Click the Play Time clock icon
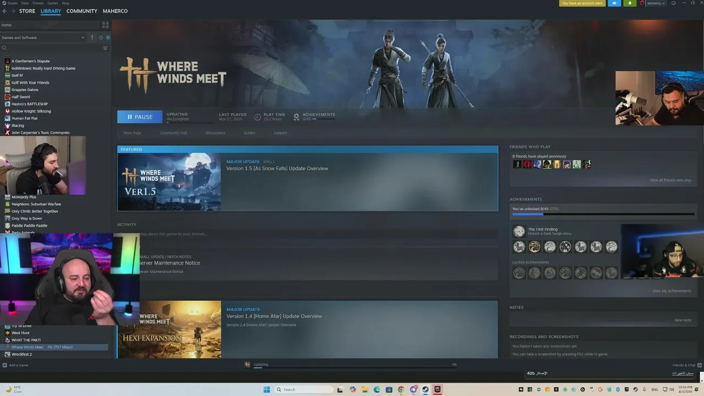Viewport: 704px width, 396px height. (257, 117)
